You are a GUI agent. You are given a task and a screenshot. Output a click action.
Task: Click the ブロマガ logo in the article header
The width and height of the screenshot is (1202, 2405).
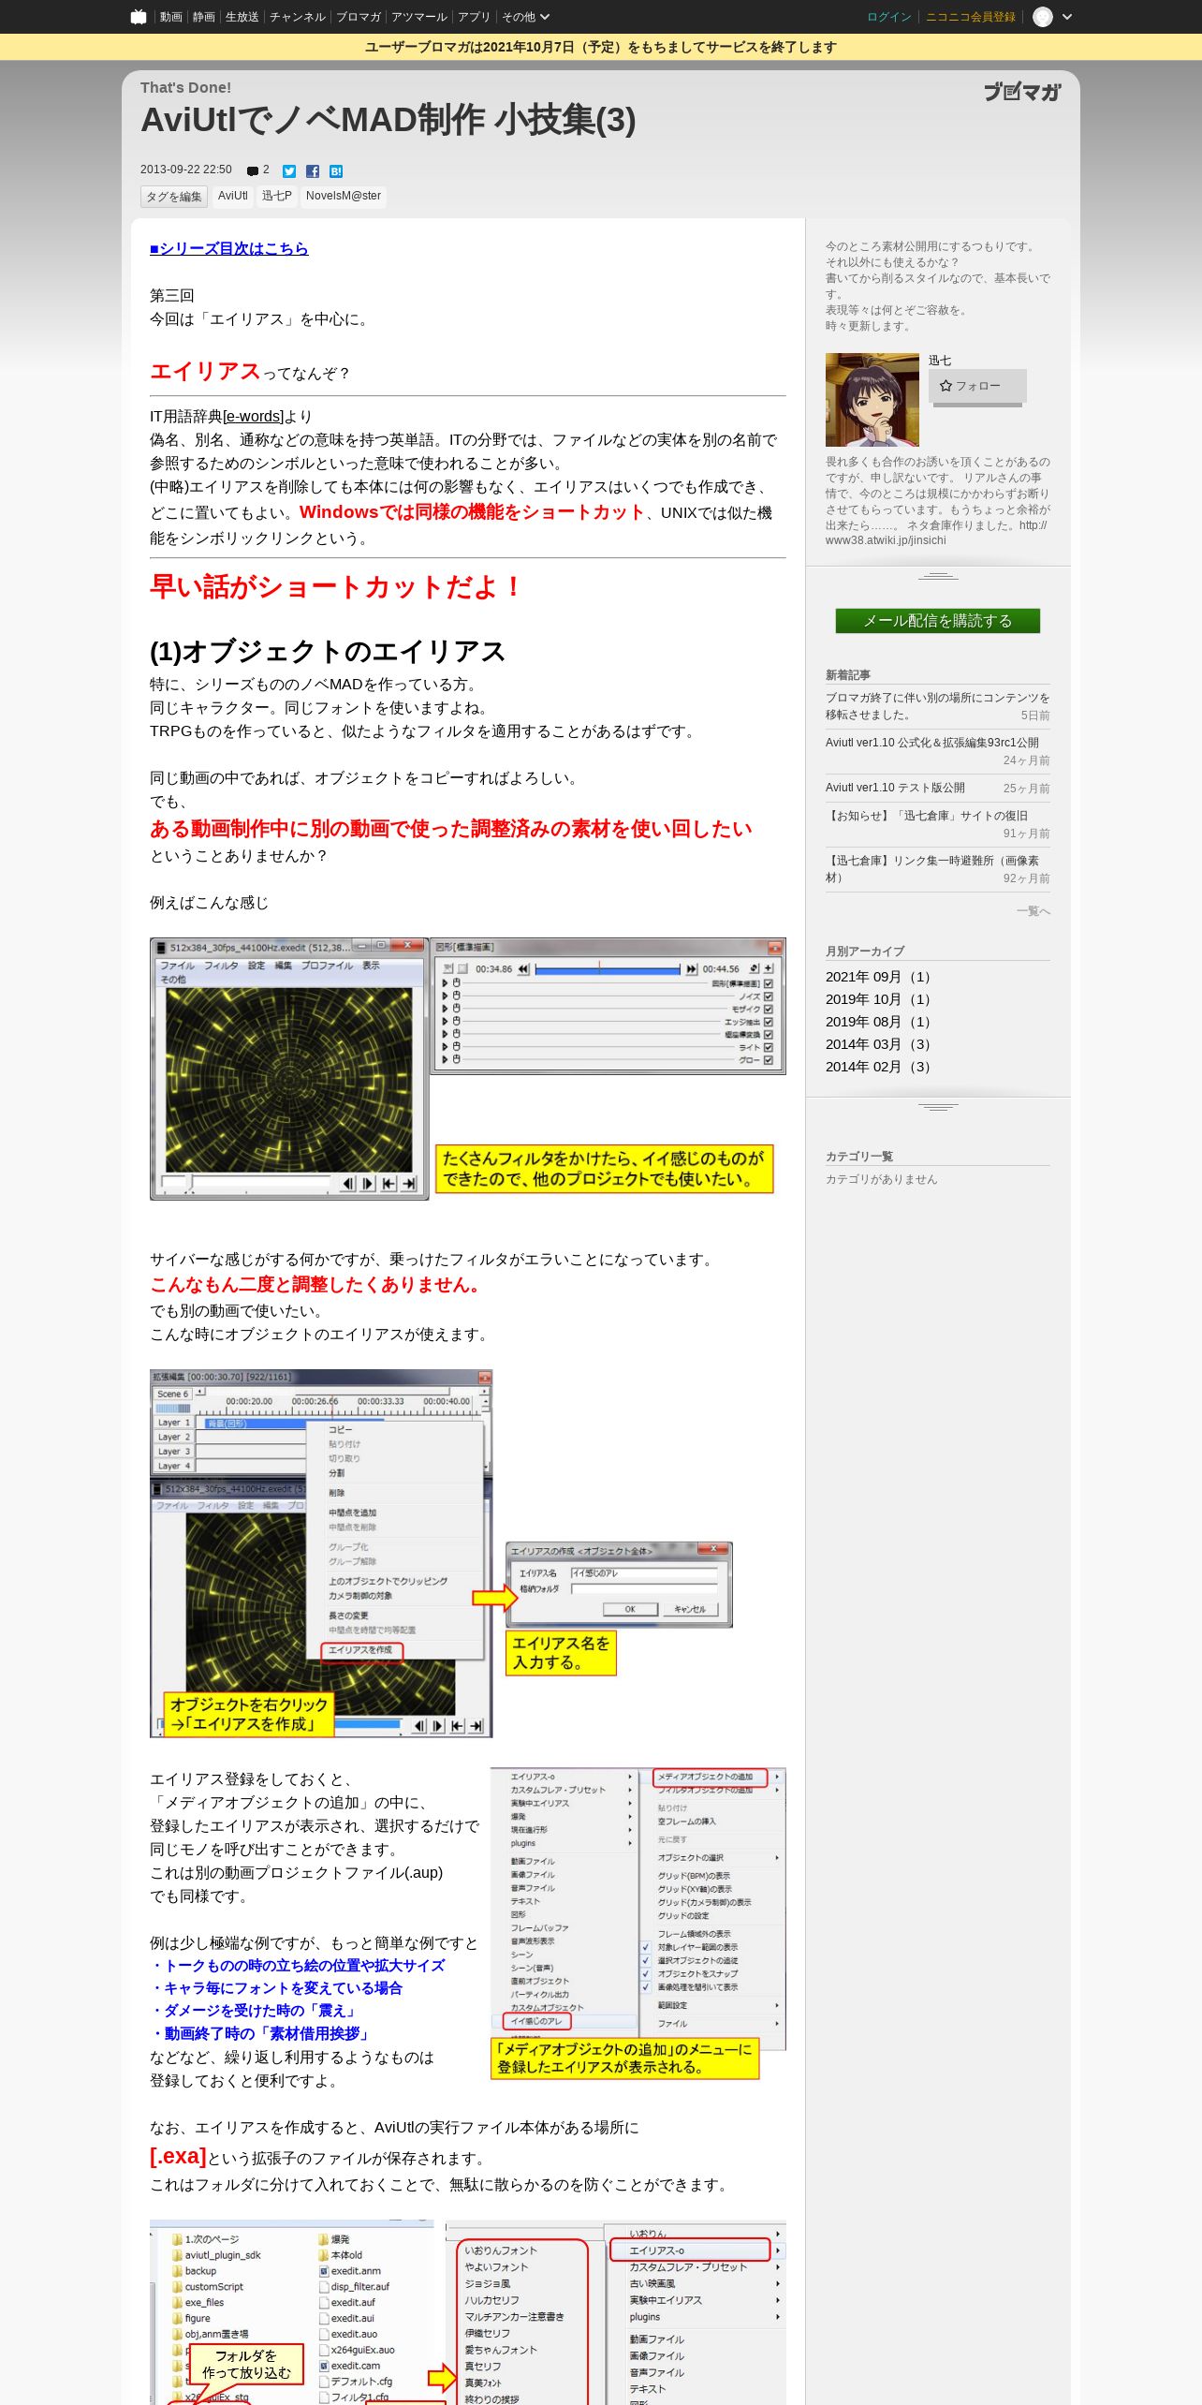tap(1022, 92)
